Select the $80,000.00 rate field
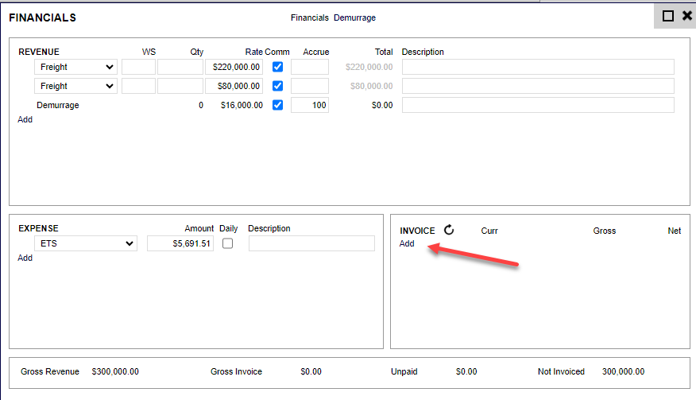Image resolution: width=696 pixels, height=400 pixels. pos(234,86)
